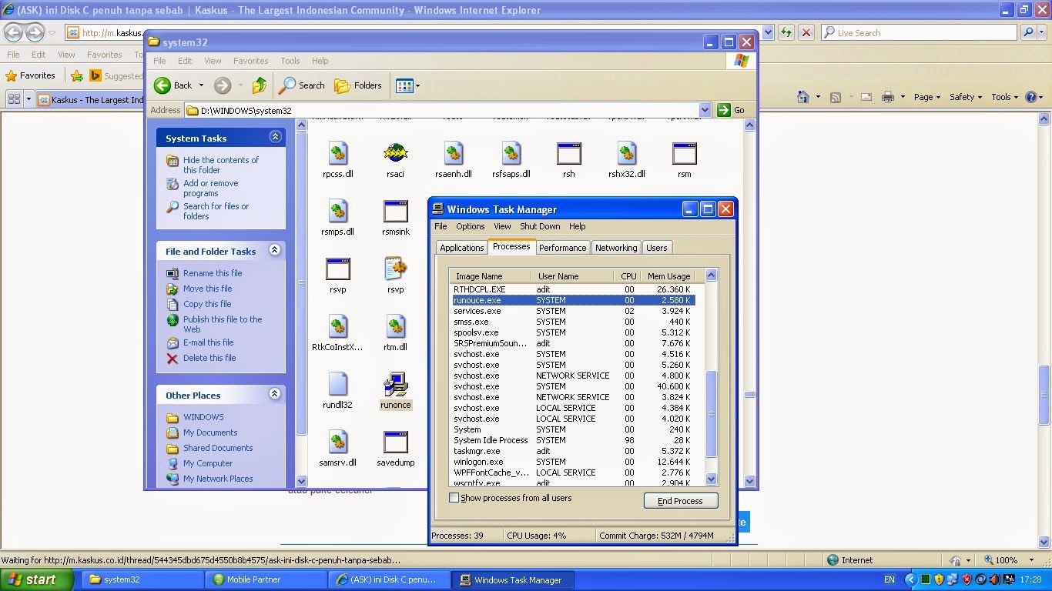Image resolution: width=1052 pixels, height=591 pixels.
Task: Click the Start button
Action: tap(37, 579)
